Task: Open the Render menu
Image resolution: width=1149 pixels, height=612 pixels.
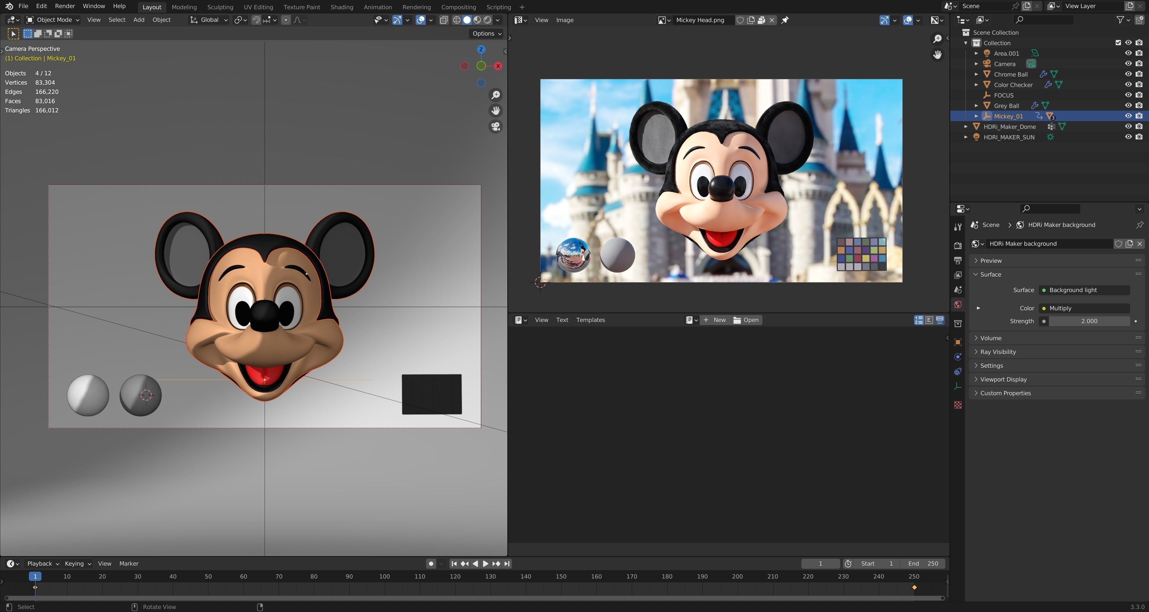Action: 65,6
